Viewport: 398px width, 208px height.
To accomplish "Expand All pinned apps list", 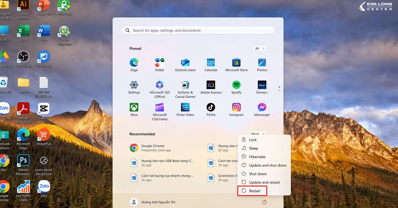I will (259, 49).
